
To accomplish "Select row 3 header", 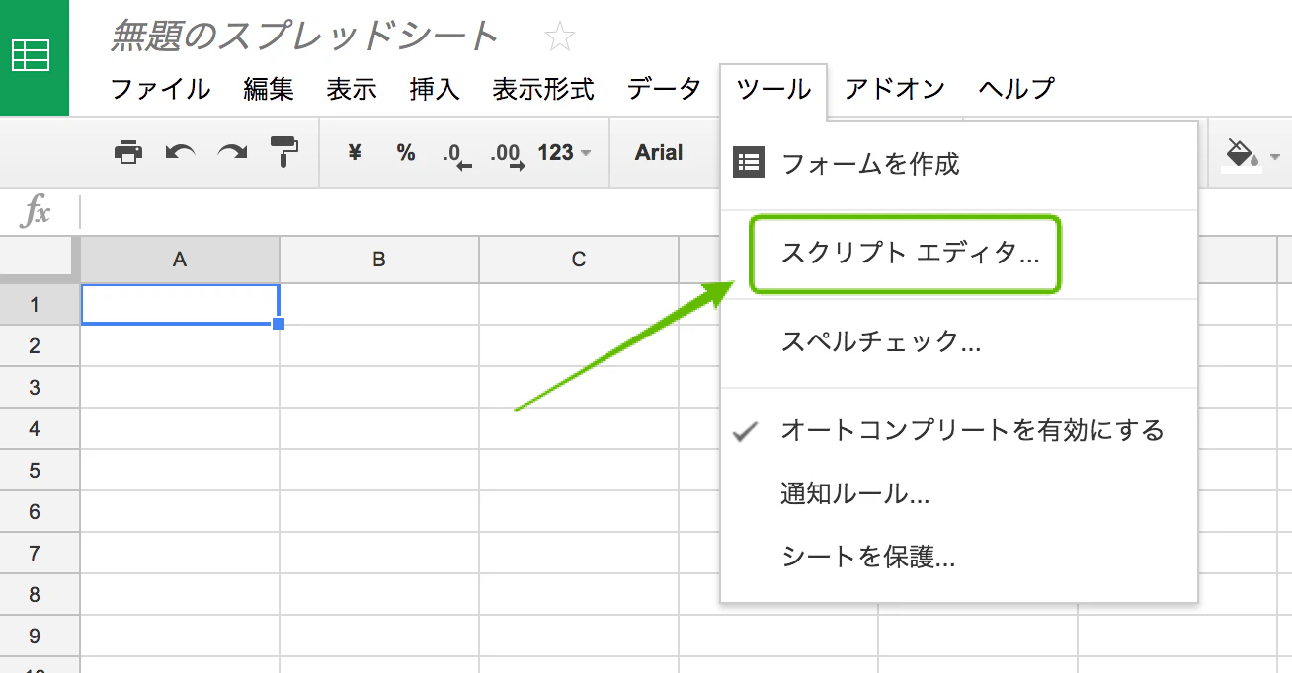I will point(36,387).
